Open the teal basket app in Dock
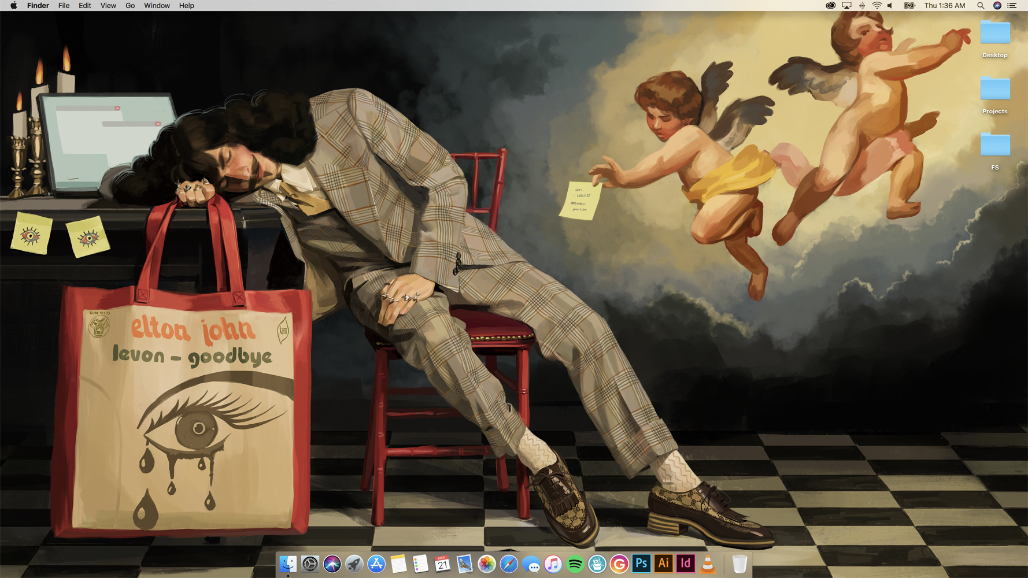1028x578 pixels. (x=597, y=564)
